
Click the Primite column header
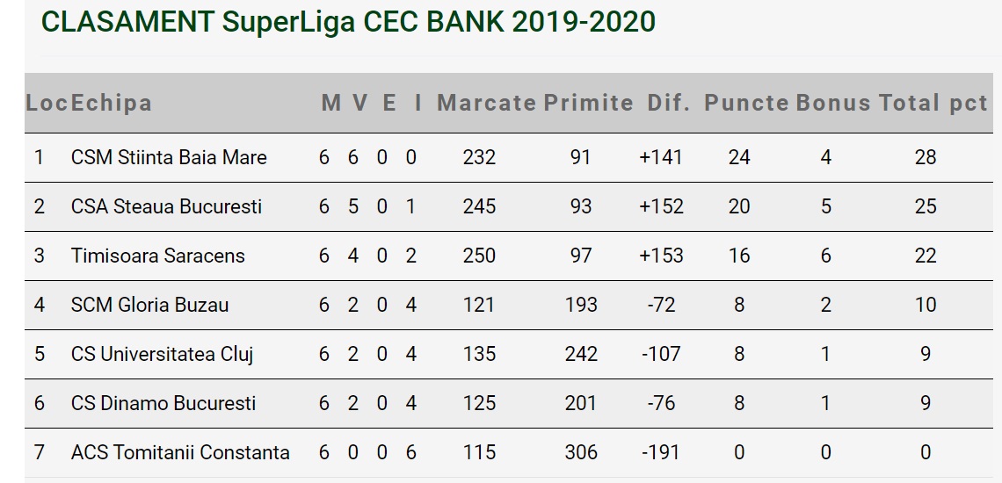coord(588,103)
